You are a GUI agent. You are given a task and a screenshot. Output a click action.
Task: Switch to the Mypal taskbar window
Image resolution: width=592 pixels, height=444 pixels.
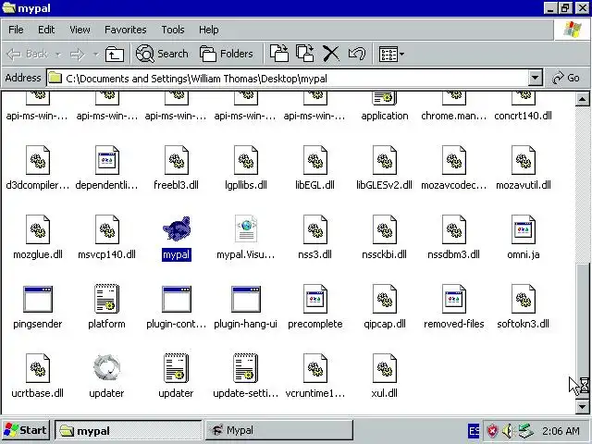pos(279,430)
